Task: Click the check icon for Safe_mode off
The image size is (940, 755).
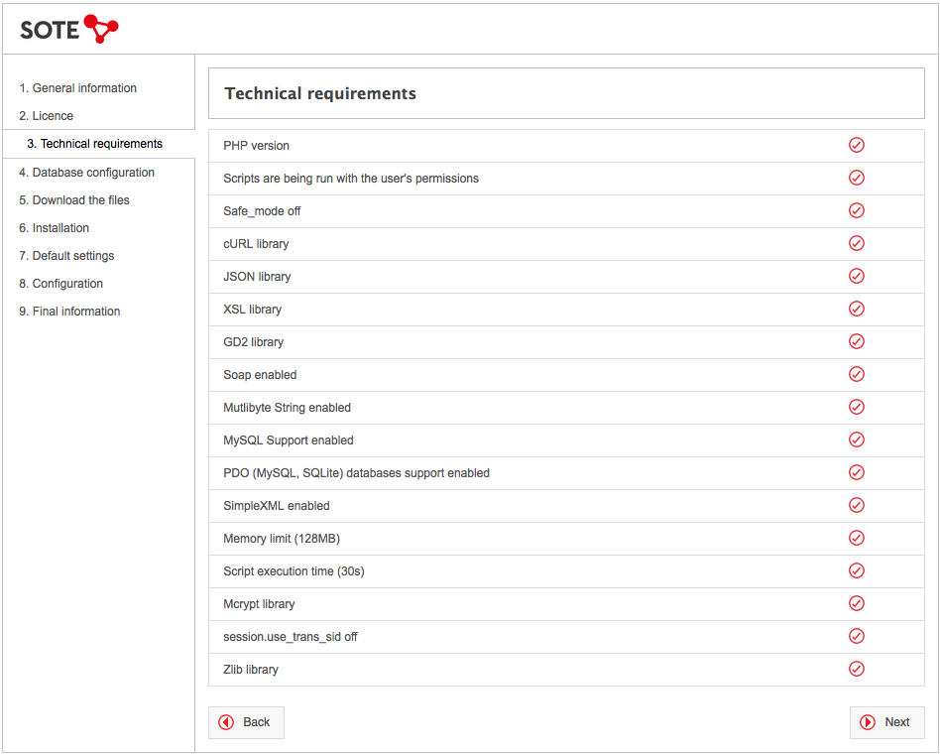Action: (x=856, y=210)
